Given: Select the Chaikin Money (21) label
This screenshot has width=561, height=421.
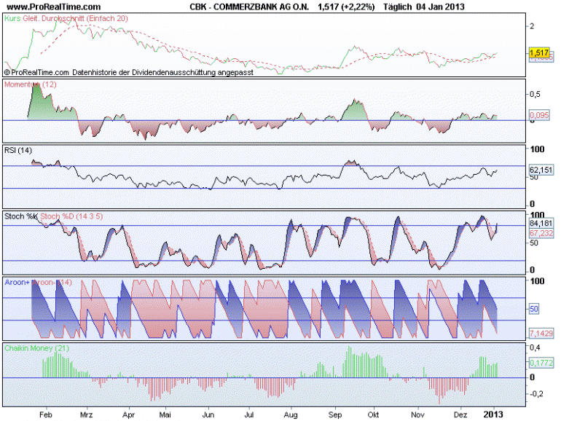Looking at the screenshot, I should [37, 348].
